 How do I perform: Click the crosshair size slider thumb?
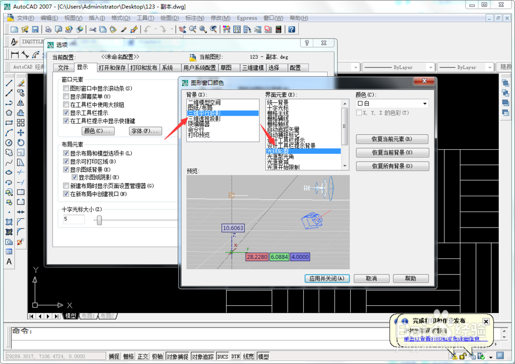point(99,220)
